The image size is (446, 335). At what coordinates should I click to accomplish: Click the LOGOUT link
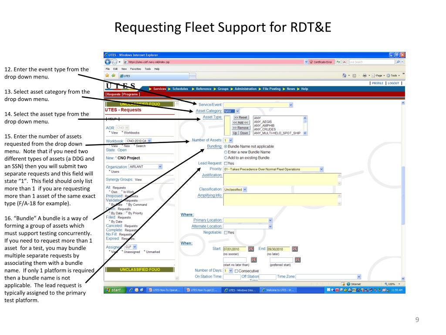pyautogui.click(x=393, y=83)
